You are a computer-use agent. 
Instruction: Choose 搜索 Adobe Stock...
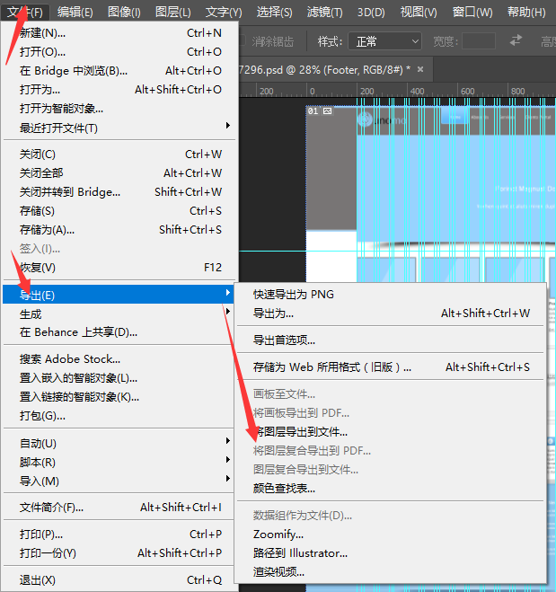click(119, 359)
